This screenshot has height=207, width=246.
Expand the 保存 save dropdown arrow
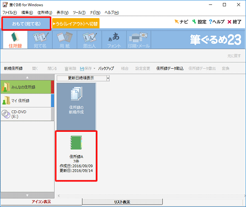(x=94, y=68)
